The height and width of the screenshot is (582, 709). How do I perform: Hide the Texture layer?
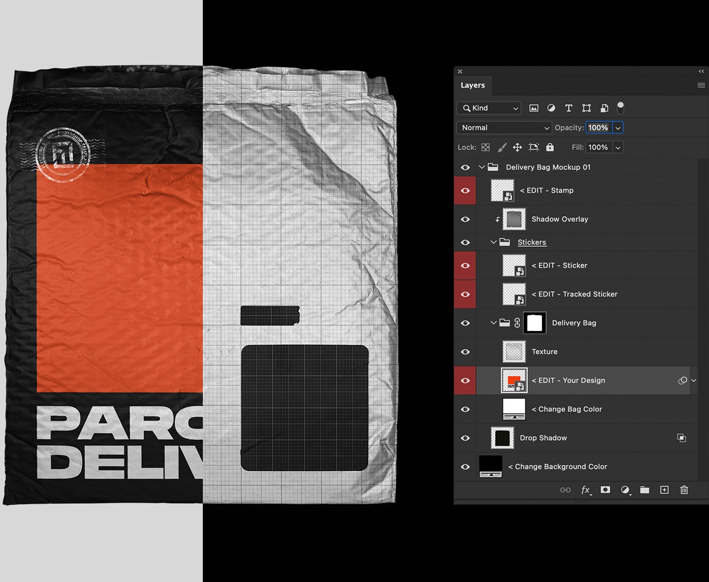[465, 352]
